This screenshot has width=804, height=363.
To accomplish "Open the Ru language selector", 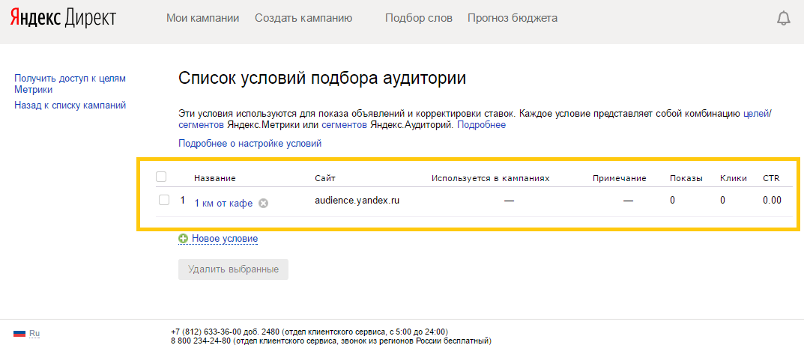I will coord(34,333).
